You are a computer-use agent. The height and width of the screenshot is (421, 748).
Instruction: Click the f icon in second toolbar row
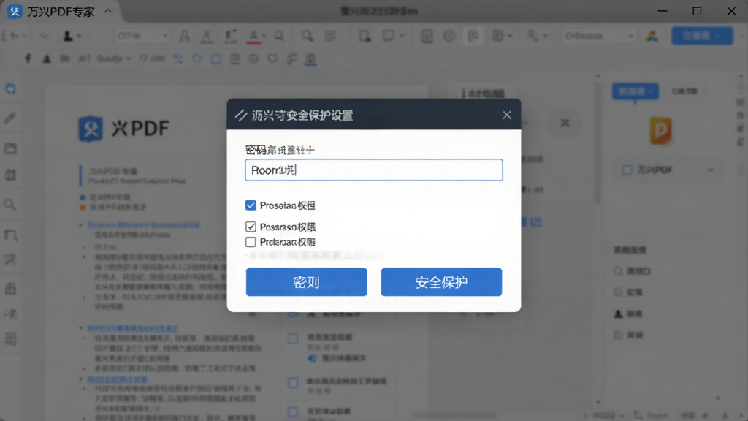[28, 58]
